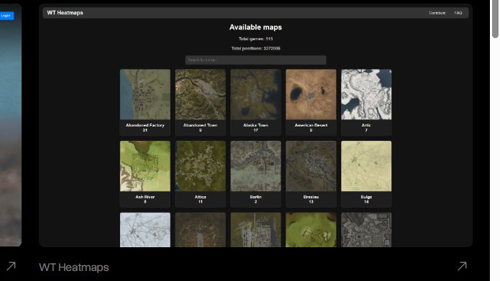Select the "Available maps" heading

[255, 27]
